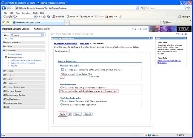The height and width of the screenshot is (138, 193).
Task: Open Google toolbar Settings
Action: tap(184, 17)
